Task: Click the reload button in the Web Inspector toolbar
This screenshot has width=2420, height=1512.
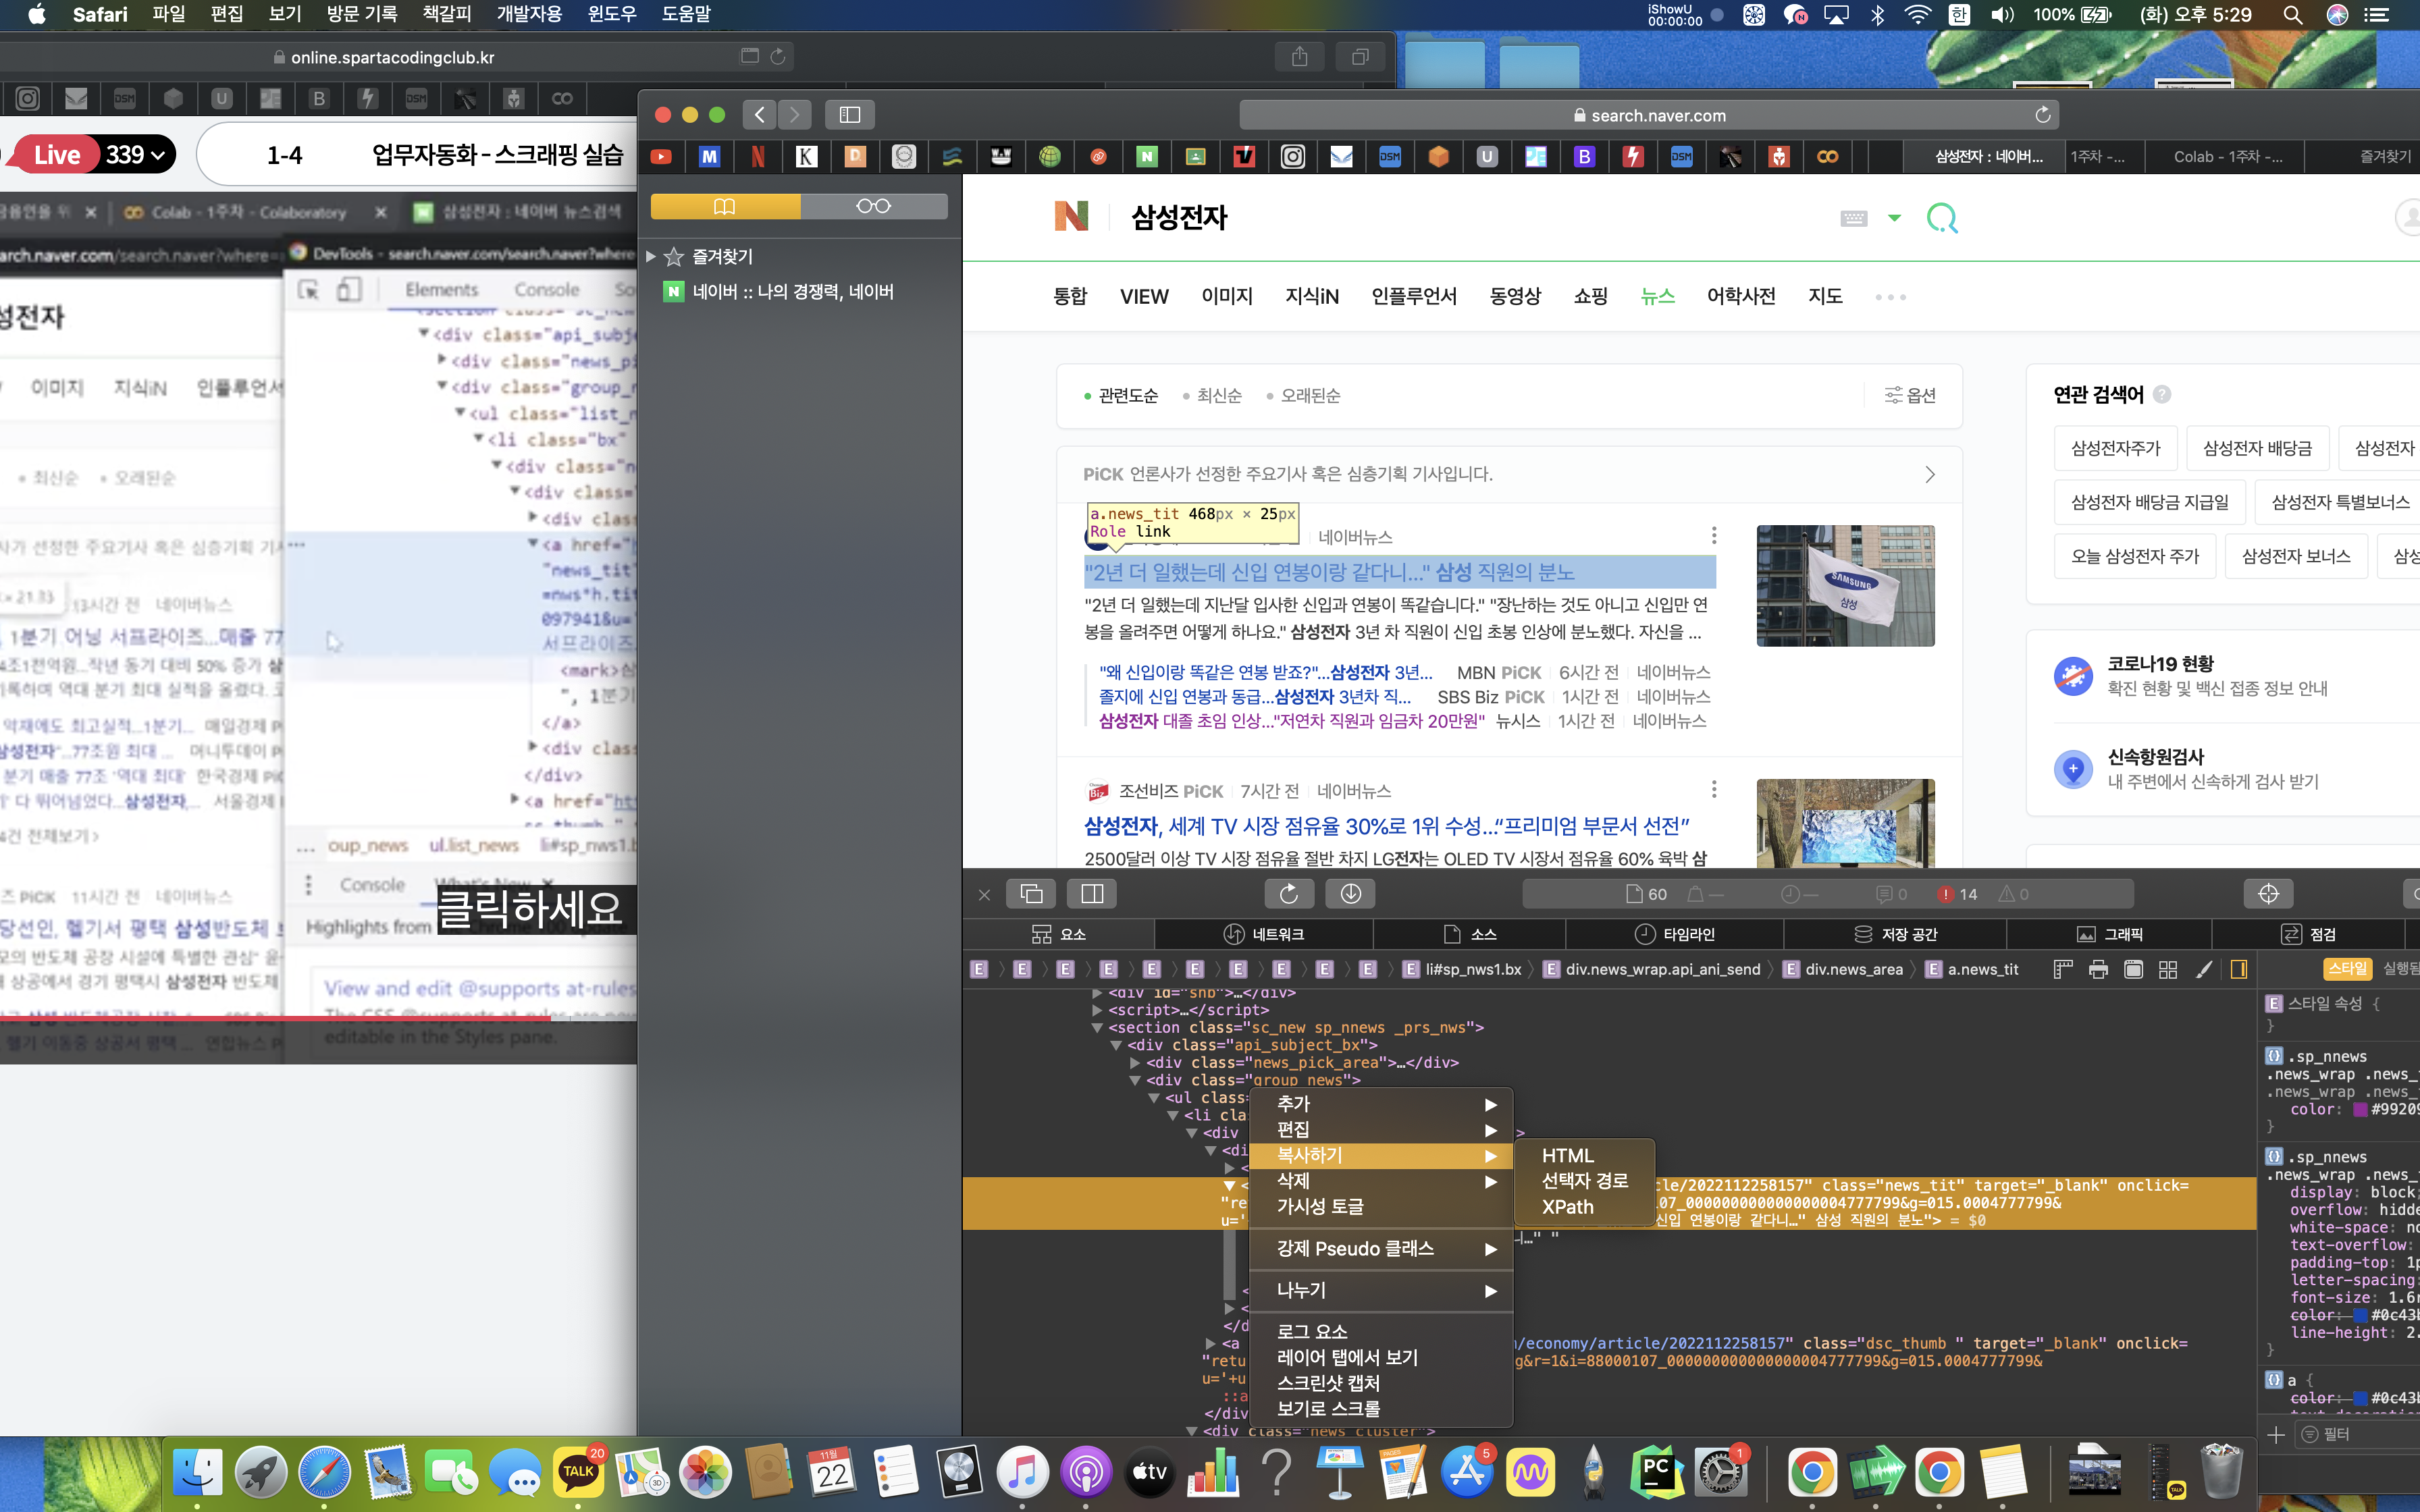Action: (1289, 894)
